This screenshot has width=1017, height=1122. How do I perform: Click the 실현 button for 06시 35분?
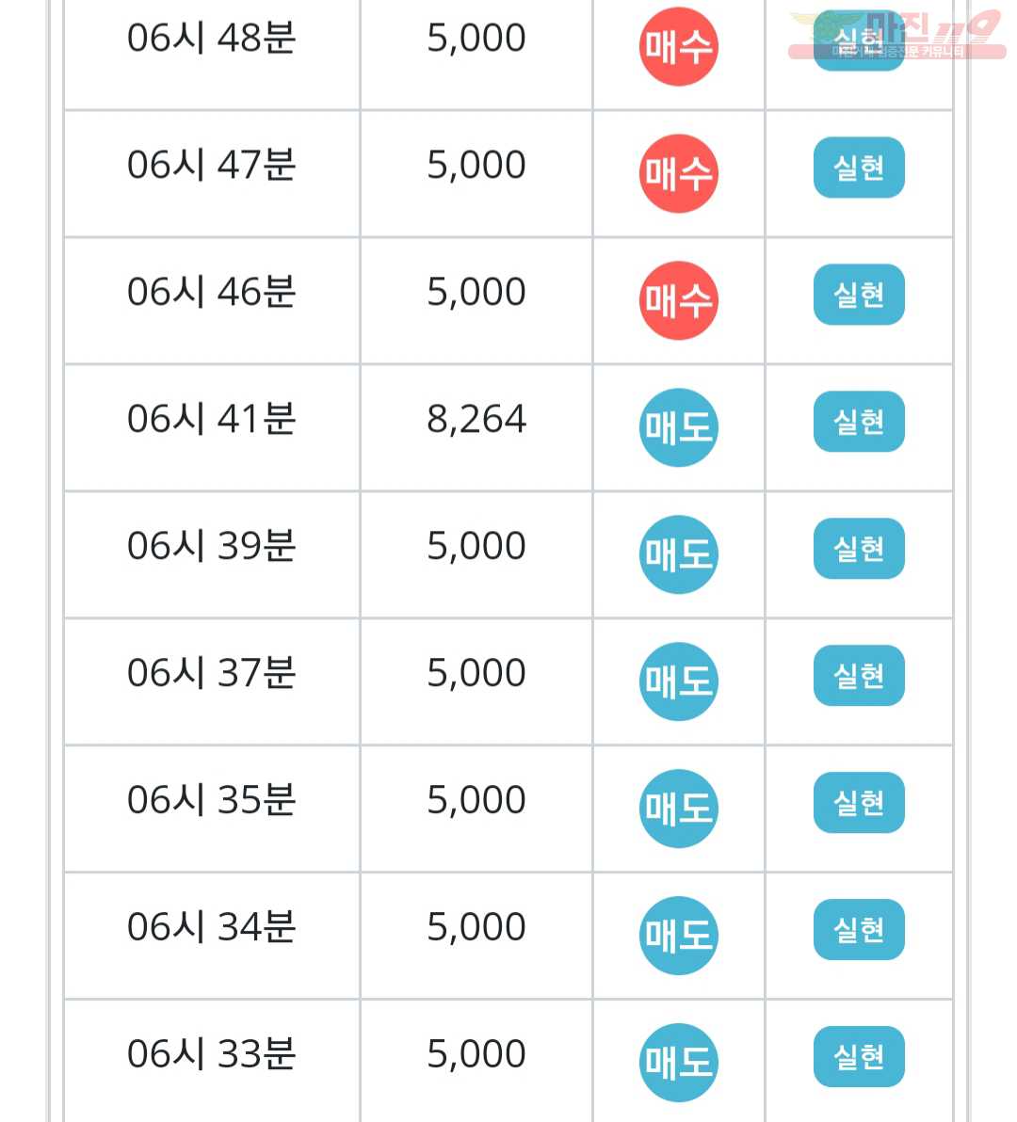tap(859, 802)
